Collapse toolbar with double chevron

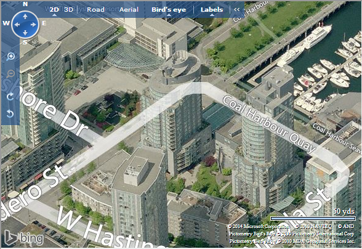point(236,9)
